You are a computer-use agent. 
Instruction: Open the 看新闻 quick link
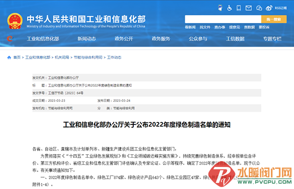tap(190, 27)
